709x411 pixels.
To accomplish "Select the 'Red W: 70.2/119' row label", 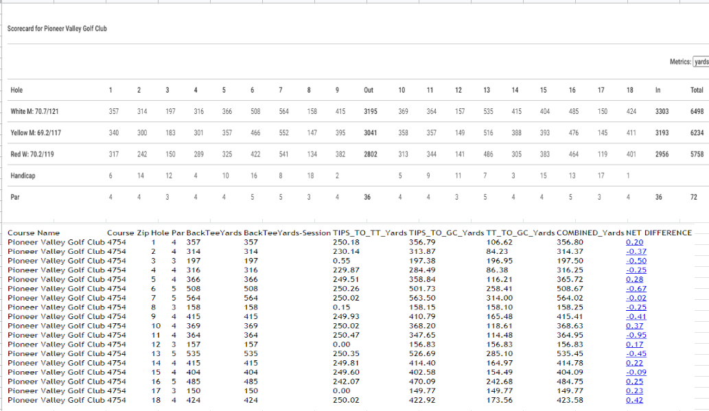I will [32, 154].
